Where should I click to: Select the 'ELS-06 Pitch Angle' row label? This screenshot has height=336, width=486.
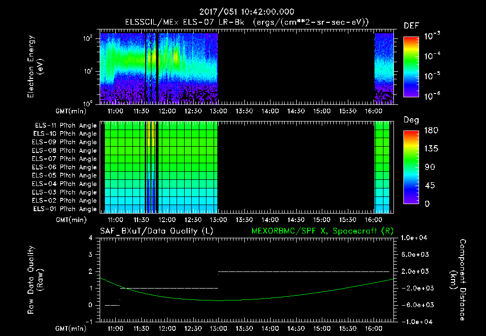65,168
